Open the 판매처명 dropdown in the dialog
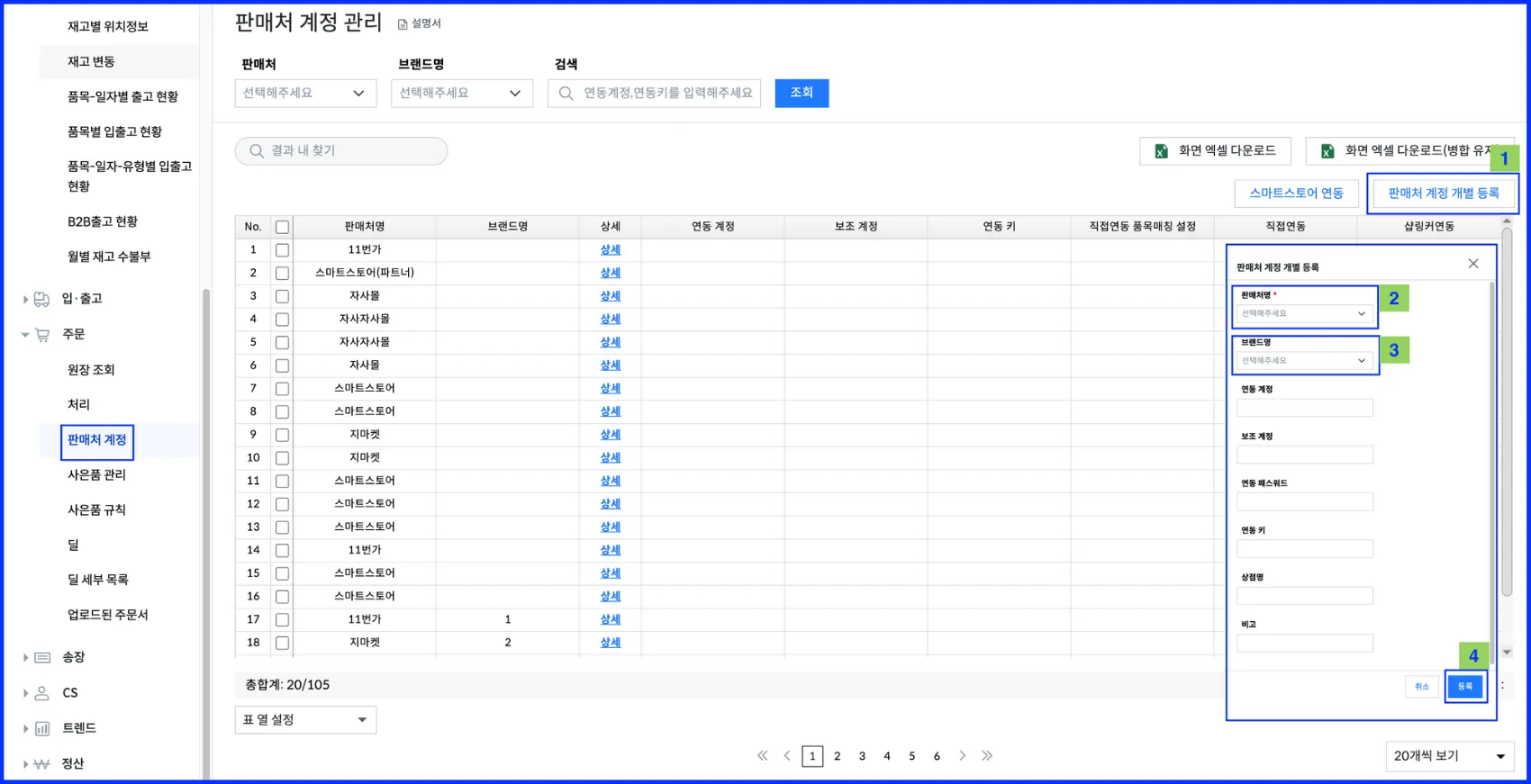The width and height of the screenshot is (1531, 784). (x=1304, y=313)
